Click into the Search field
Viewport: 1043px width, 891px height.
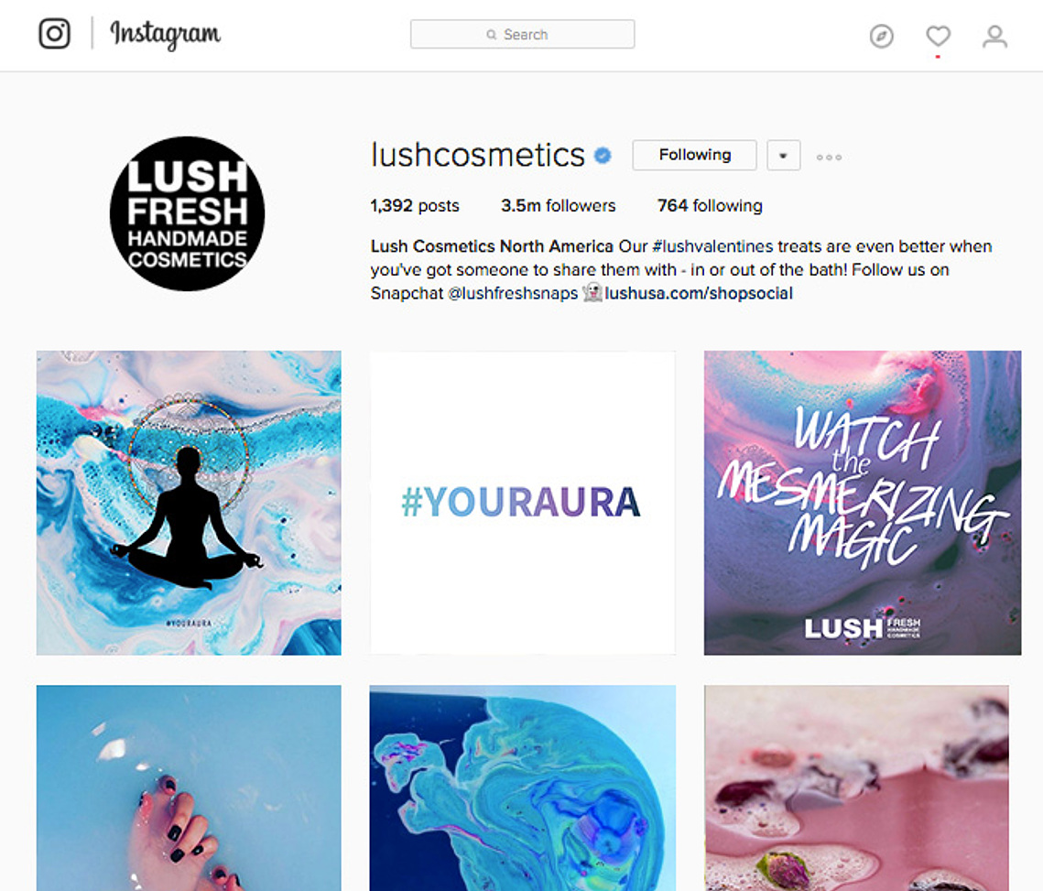click(x=522, y=34)
